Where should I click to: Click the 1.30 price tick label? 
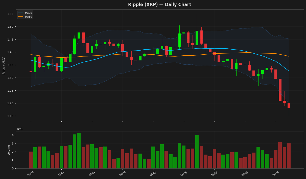click(x=10, y=78)
